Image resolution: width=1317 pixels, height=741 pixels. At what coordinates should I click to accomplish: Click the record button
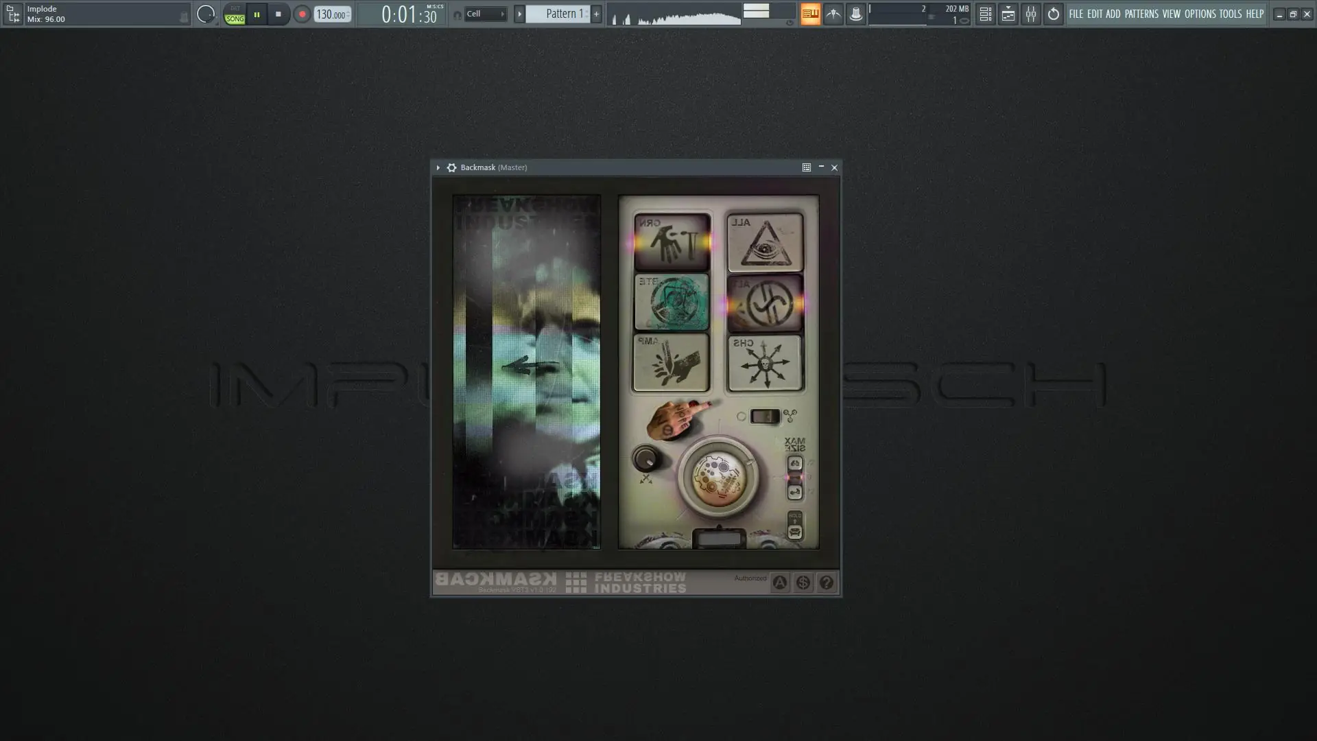tap(302, 14)
